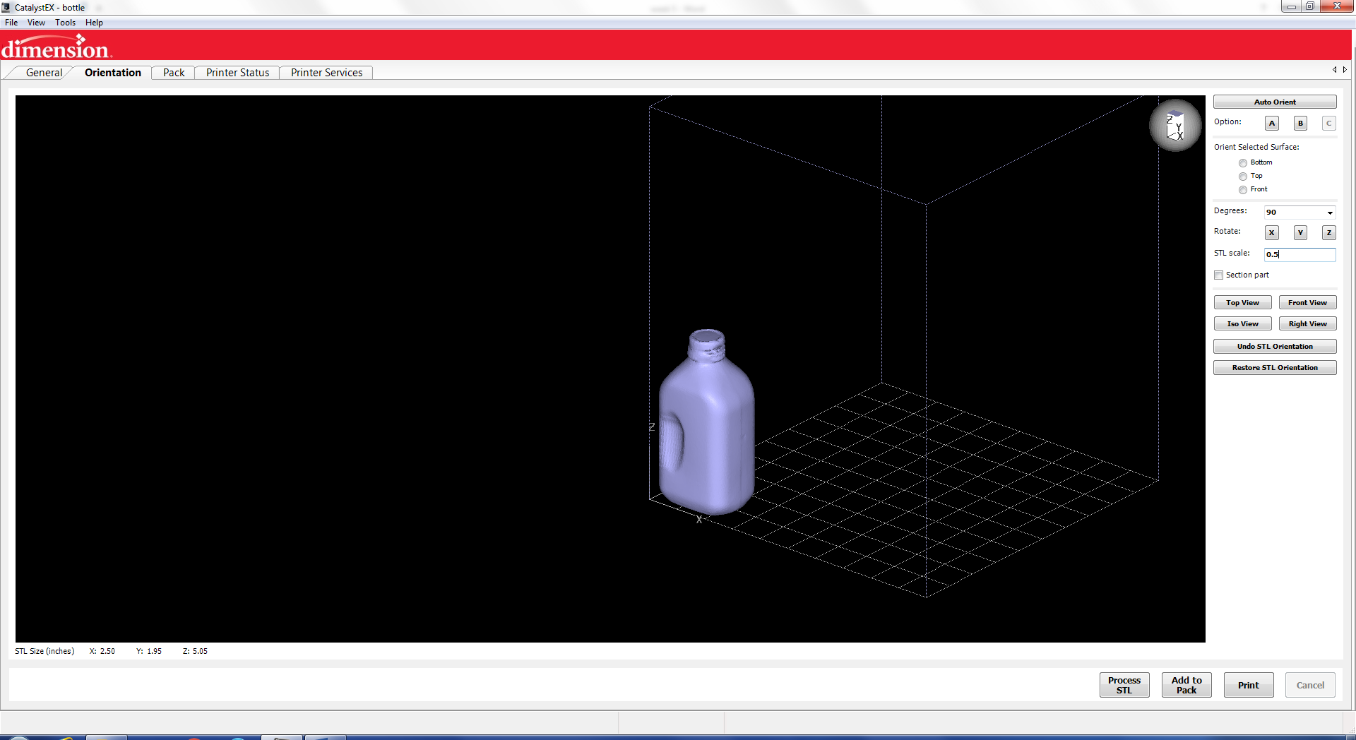Click the dimension logo
Viewport: 1356px width, 740px height.
(56, 47)
